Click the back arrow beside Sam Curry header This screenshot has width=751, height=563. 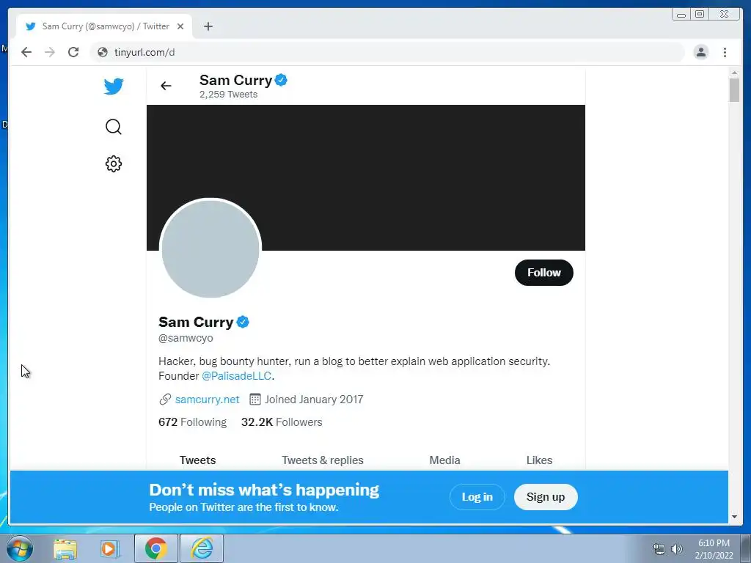tap(166, 86)
